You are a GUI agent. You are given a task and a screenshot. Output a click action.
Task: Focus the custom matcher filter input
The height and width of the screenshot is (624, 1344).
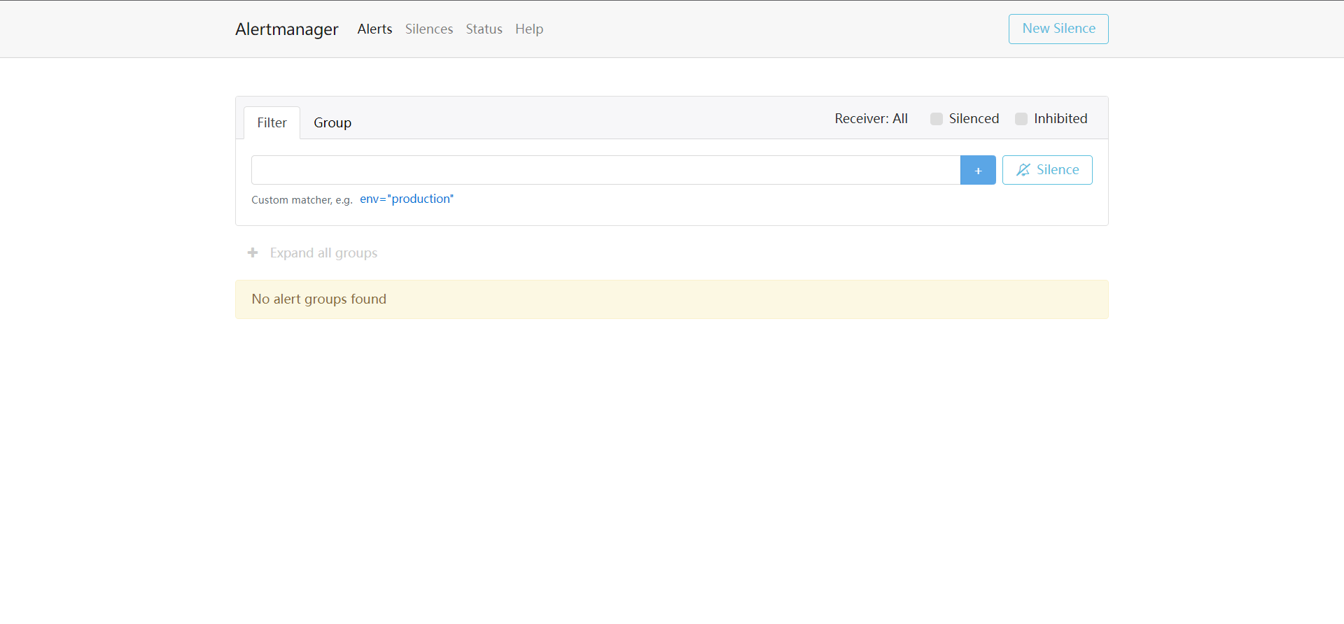point(605,170)
